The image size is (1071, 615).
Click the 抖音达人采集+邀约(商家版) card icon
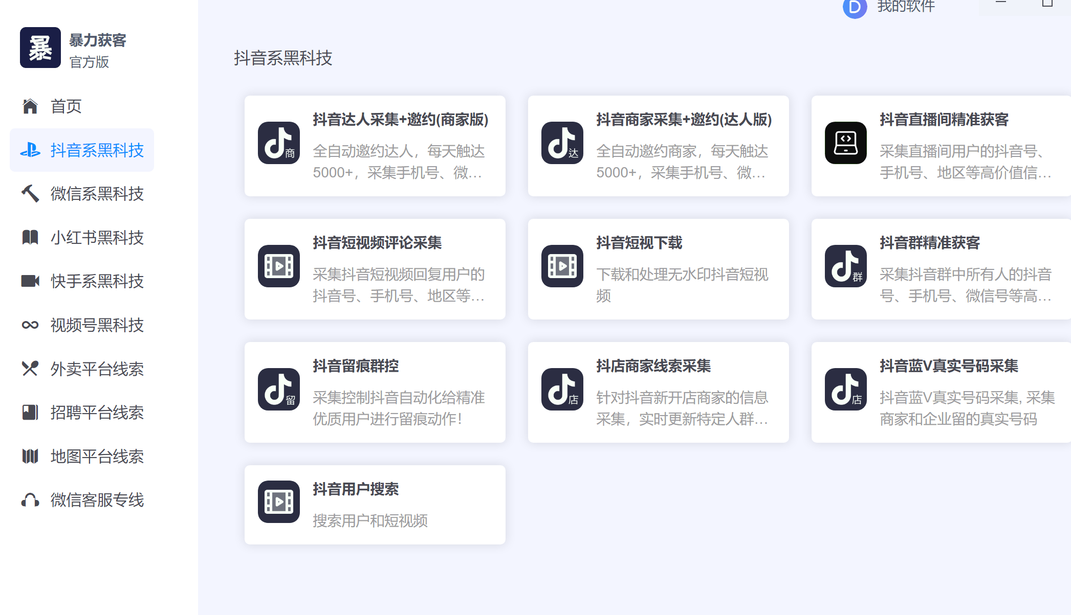[279, 143]
